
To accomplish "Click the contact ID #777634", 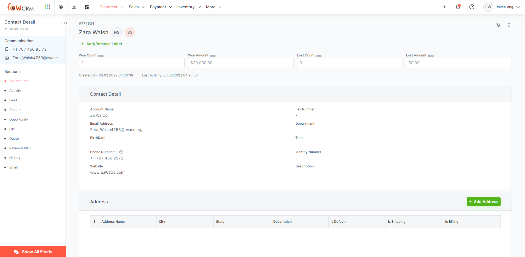I will 87,24.
